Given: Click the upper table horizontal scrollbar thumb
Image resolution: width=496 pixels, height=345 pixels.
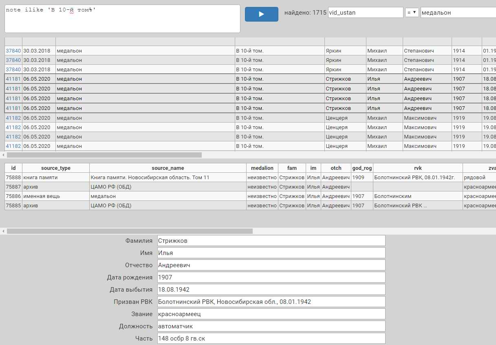Looking at the screenshot, I should [x=104, y=155].
